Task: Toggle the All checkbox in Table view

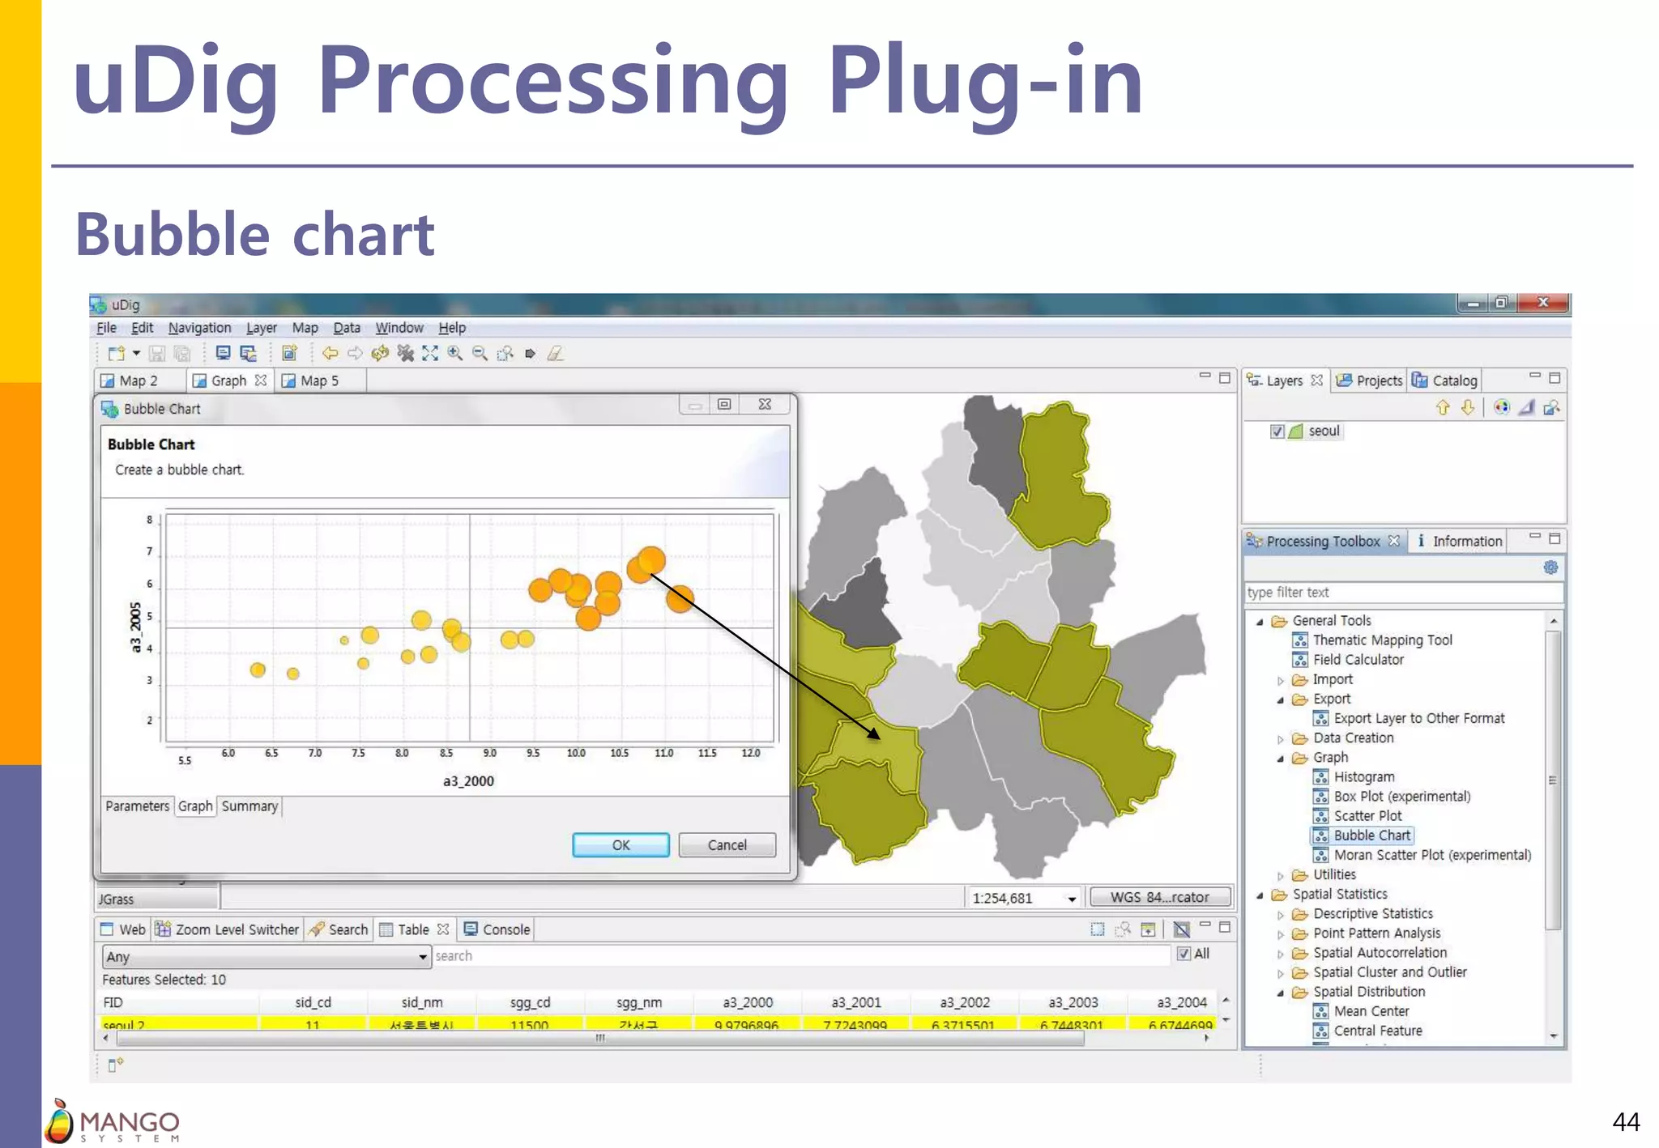Action: tap(1183, 954)
